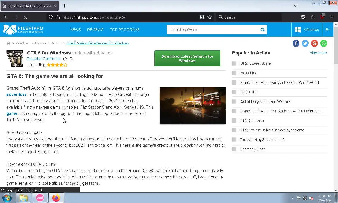Expand the list all tabs dropdown
338x203 pixels.
pyautogui.click(x=296, y=6)
